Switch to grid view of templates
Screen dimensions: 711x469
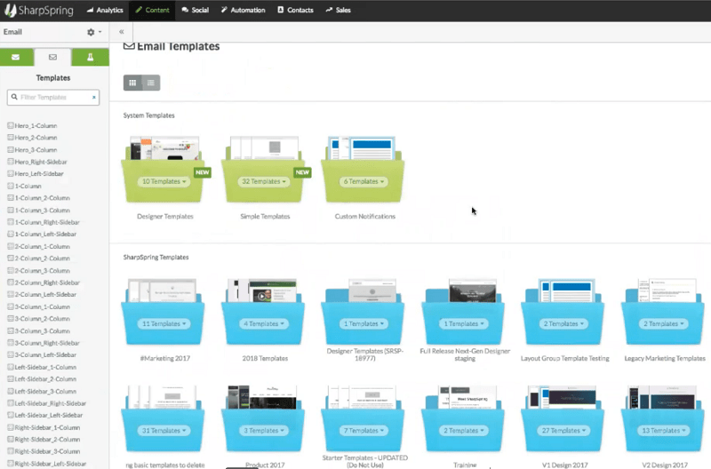132,83
